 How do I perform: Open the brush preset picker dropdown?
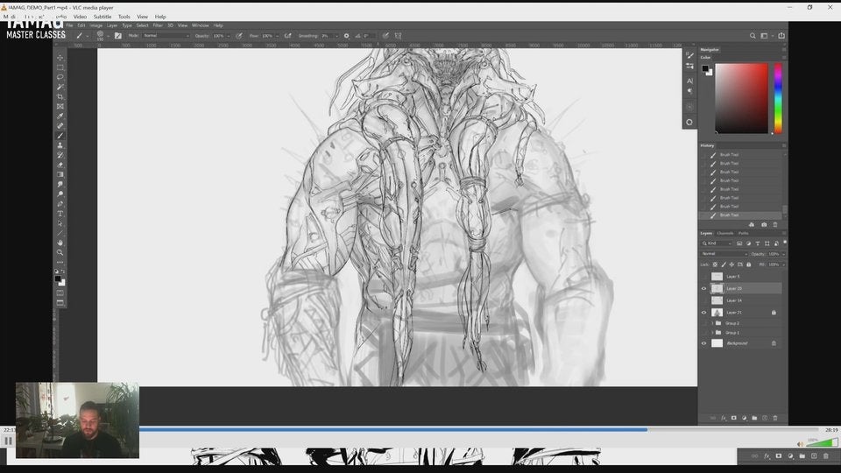click(x=108, y=36)
